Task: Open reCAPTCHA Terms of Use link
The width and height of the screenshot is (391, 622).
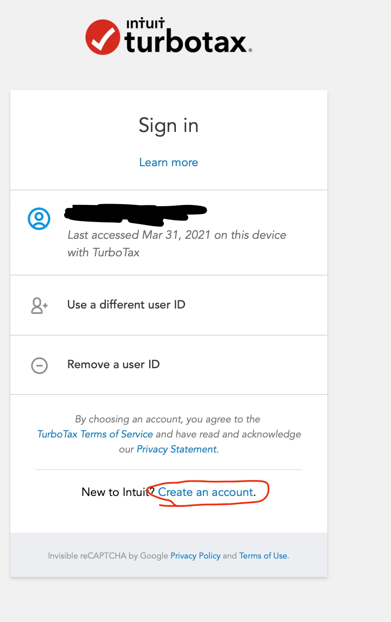Action: click(263, 556)
